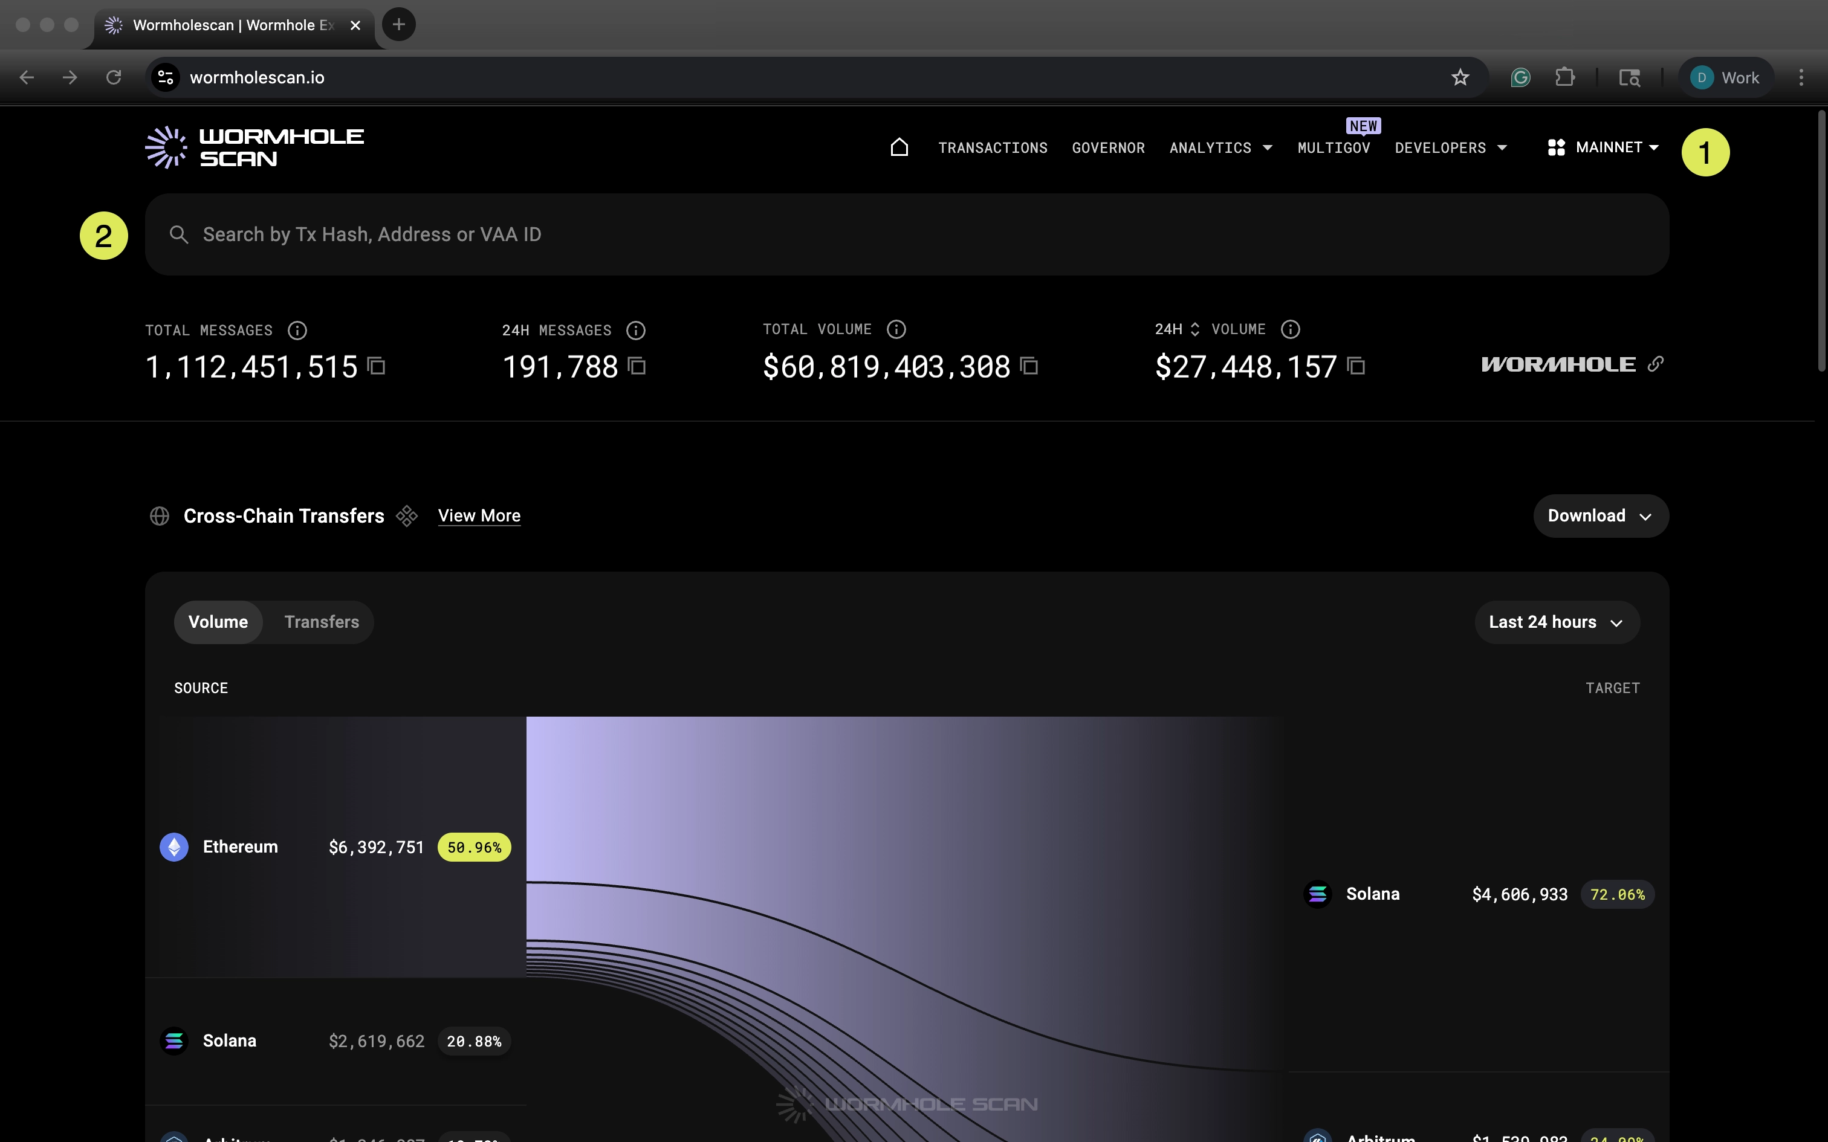
Task: Click the Ethereum chain icon
Action: click(173, 847)
